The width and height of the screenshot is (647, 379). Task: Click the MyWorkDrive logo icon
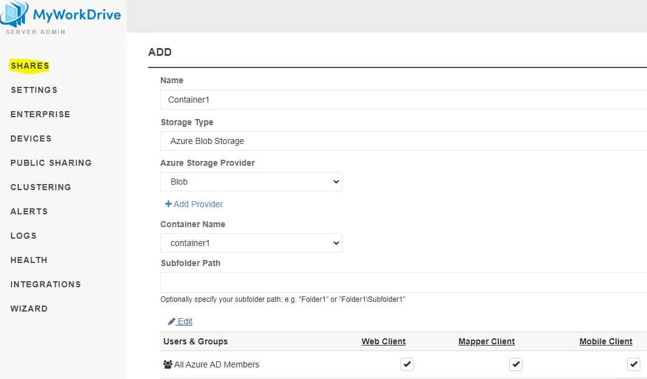tap(15, 13)
